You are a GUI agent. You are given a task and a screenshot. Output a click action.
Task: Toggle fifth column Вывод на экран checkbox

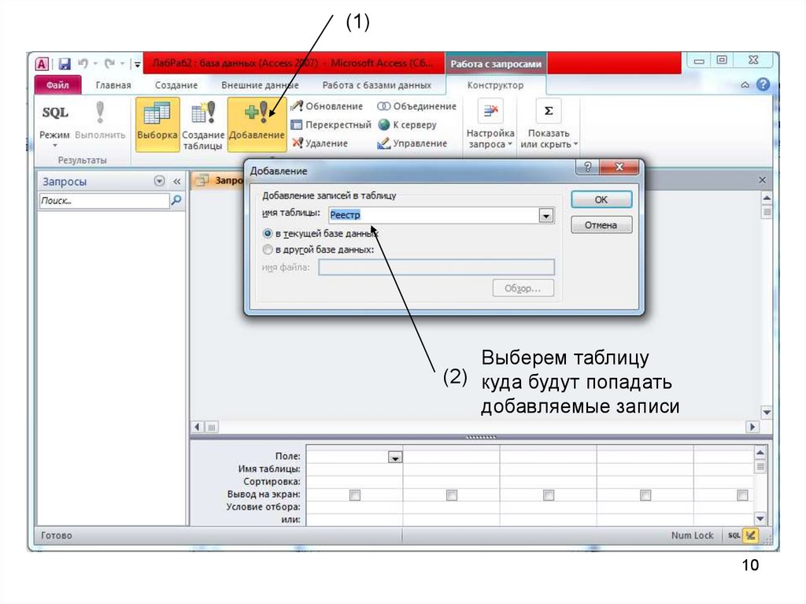pos(742,495)
